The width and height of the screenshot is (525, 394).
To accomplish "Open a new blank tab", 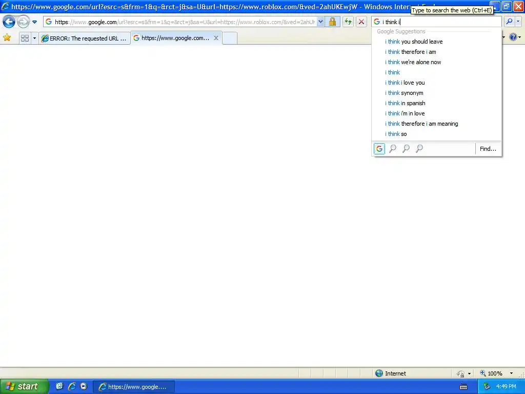I will click(x=230, y=38).
